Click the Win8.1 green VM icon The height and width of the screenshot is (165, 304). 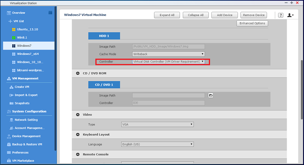(14, 38)
